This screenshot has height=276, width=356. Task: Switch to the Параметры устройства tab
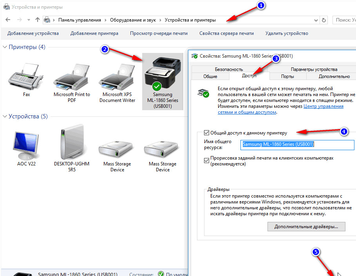click(314, 69)
